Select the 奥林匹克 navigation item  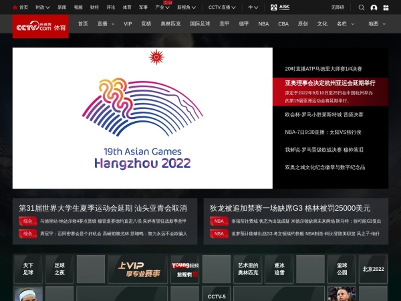coord(170,23)
